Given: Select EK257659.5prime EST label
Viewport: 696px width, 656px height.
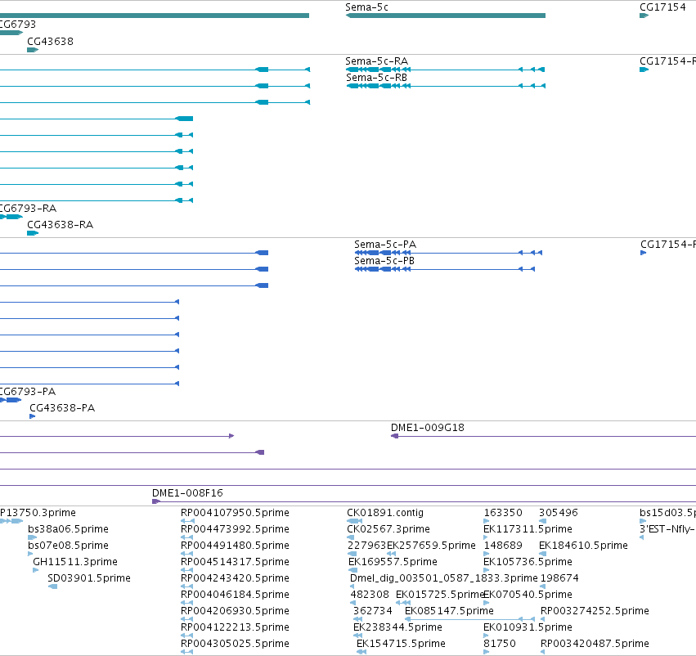Looking at the screenshot, I should 431,546.
